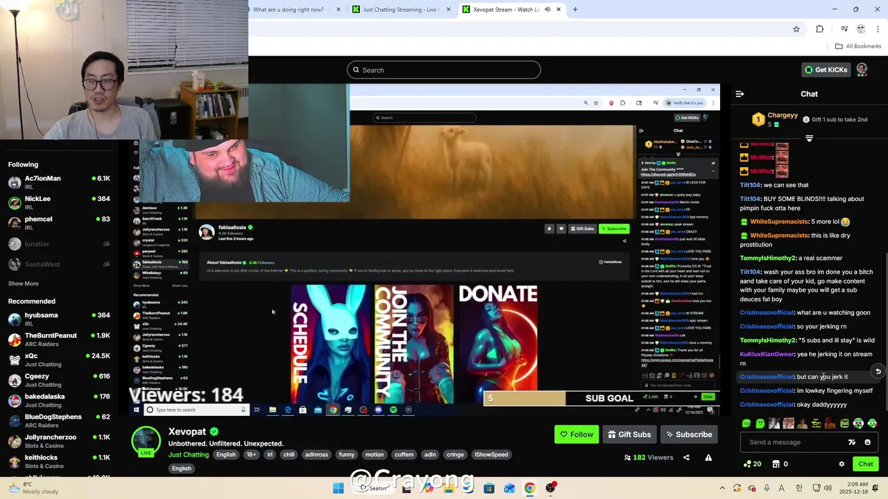
Task: Open a new browser tab
Action: [x=575, y=10]
